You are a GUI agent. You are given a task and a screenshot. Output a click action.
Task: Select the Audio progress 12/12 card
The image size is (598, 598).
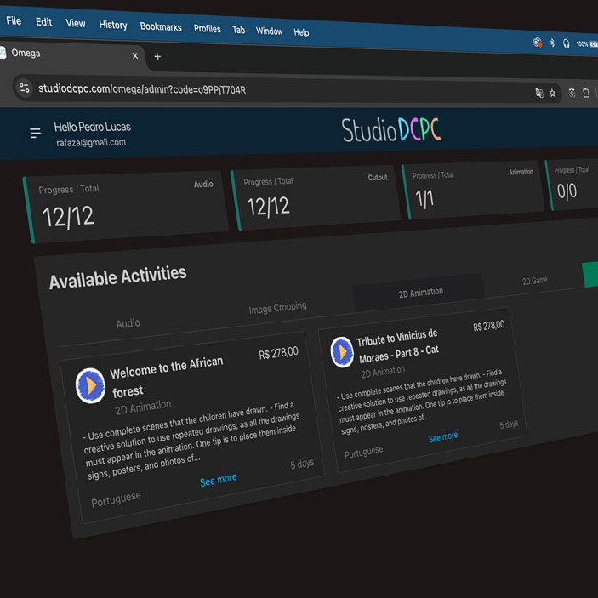coord(126,205)
